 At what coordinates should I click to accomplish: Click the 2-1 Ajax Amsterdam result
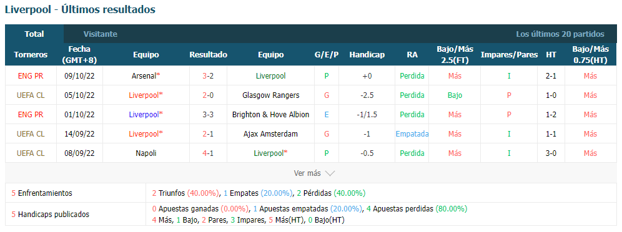click(208, 134)
